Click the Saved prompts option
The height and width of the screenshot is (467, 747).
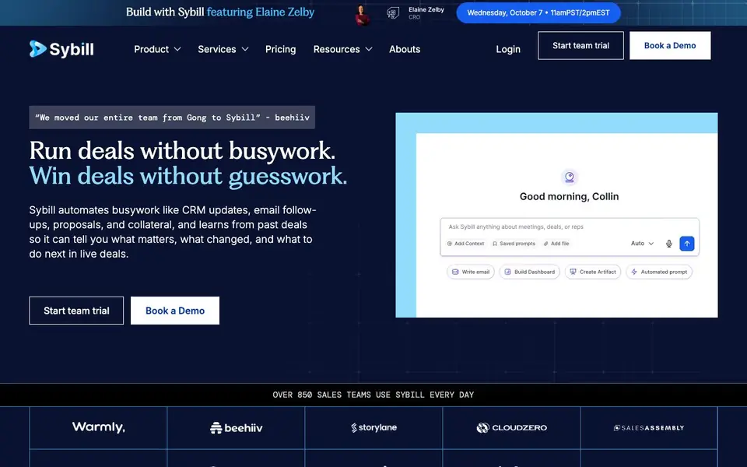pyautogui.click(x=514, y=244)
